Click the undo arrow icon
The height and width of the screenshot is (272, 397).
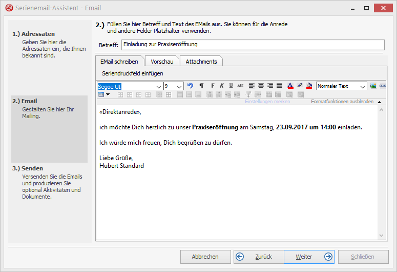click(190, 86)
